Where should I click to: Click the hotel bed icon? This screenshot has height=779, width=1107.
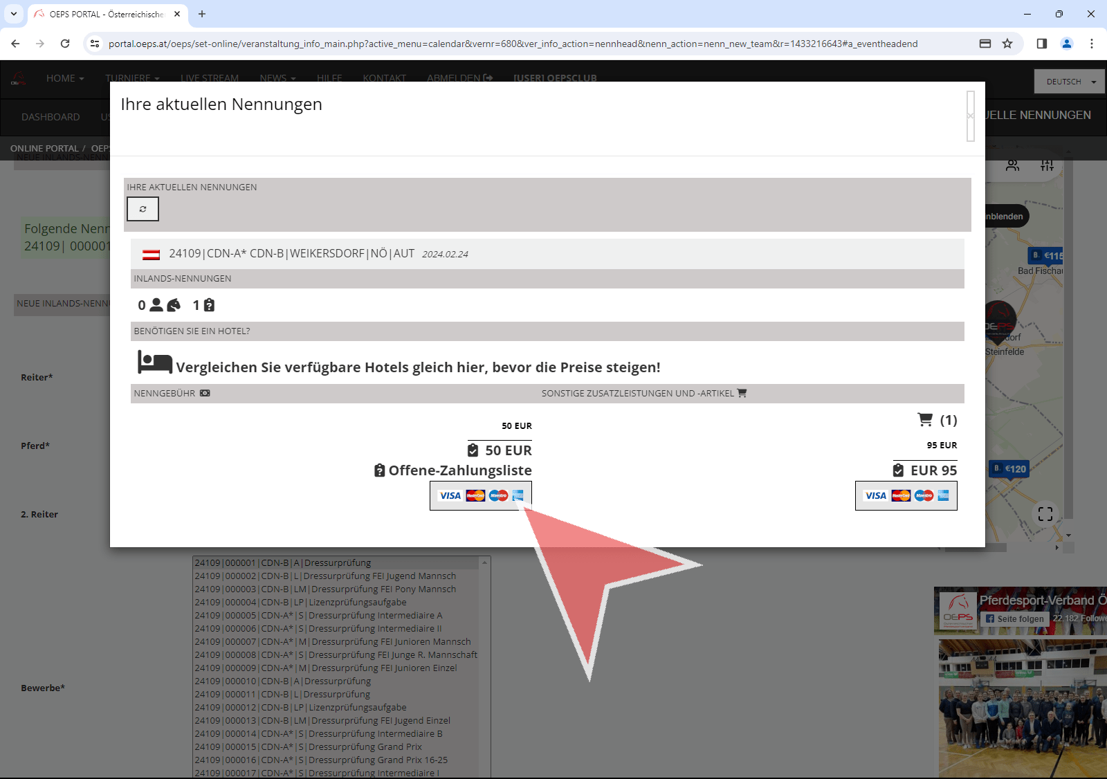click(154, 362)
